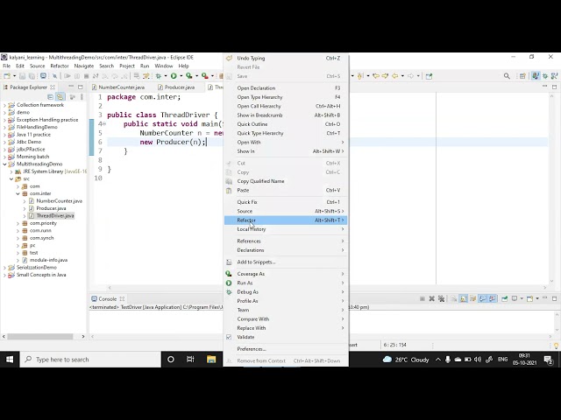Open the Run As submenu
This screenshot has height=420, width=561.
(x=286, y=283)
